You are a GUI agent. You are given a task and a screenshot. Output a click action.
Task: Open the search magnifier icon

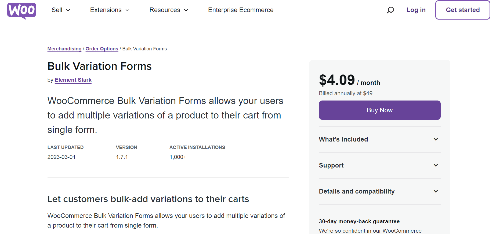(x=390, y=10)
